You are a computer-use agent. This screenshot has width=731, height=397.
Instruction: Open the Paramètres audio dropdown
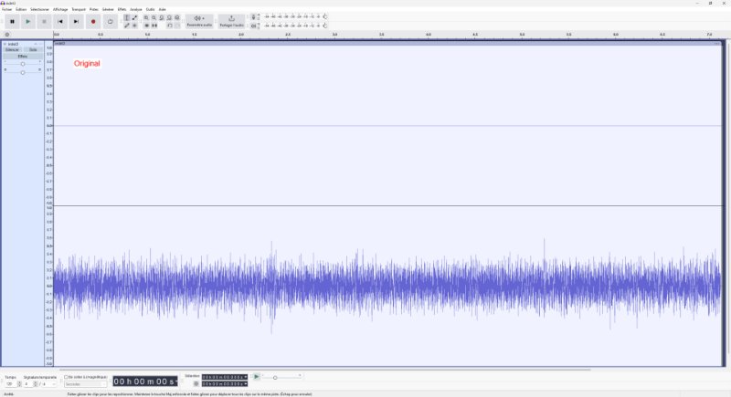(198, 20)
